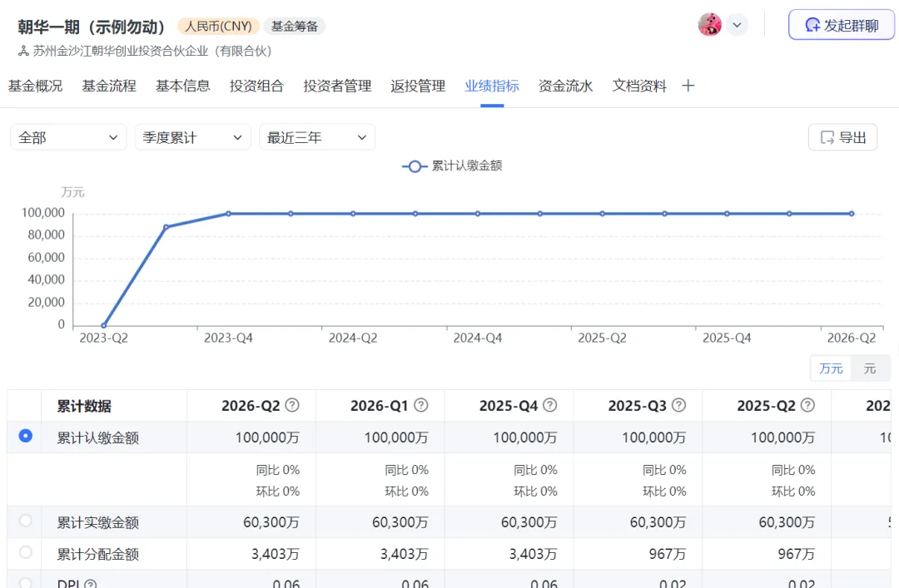
Task: Switch to the 投资组合 tab
Action: click(256, 85)
